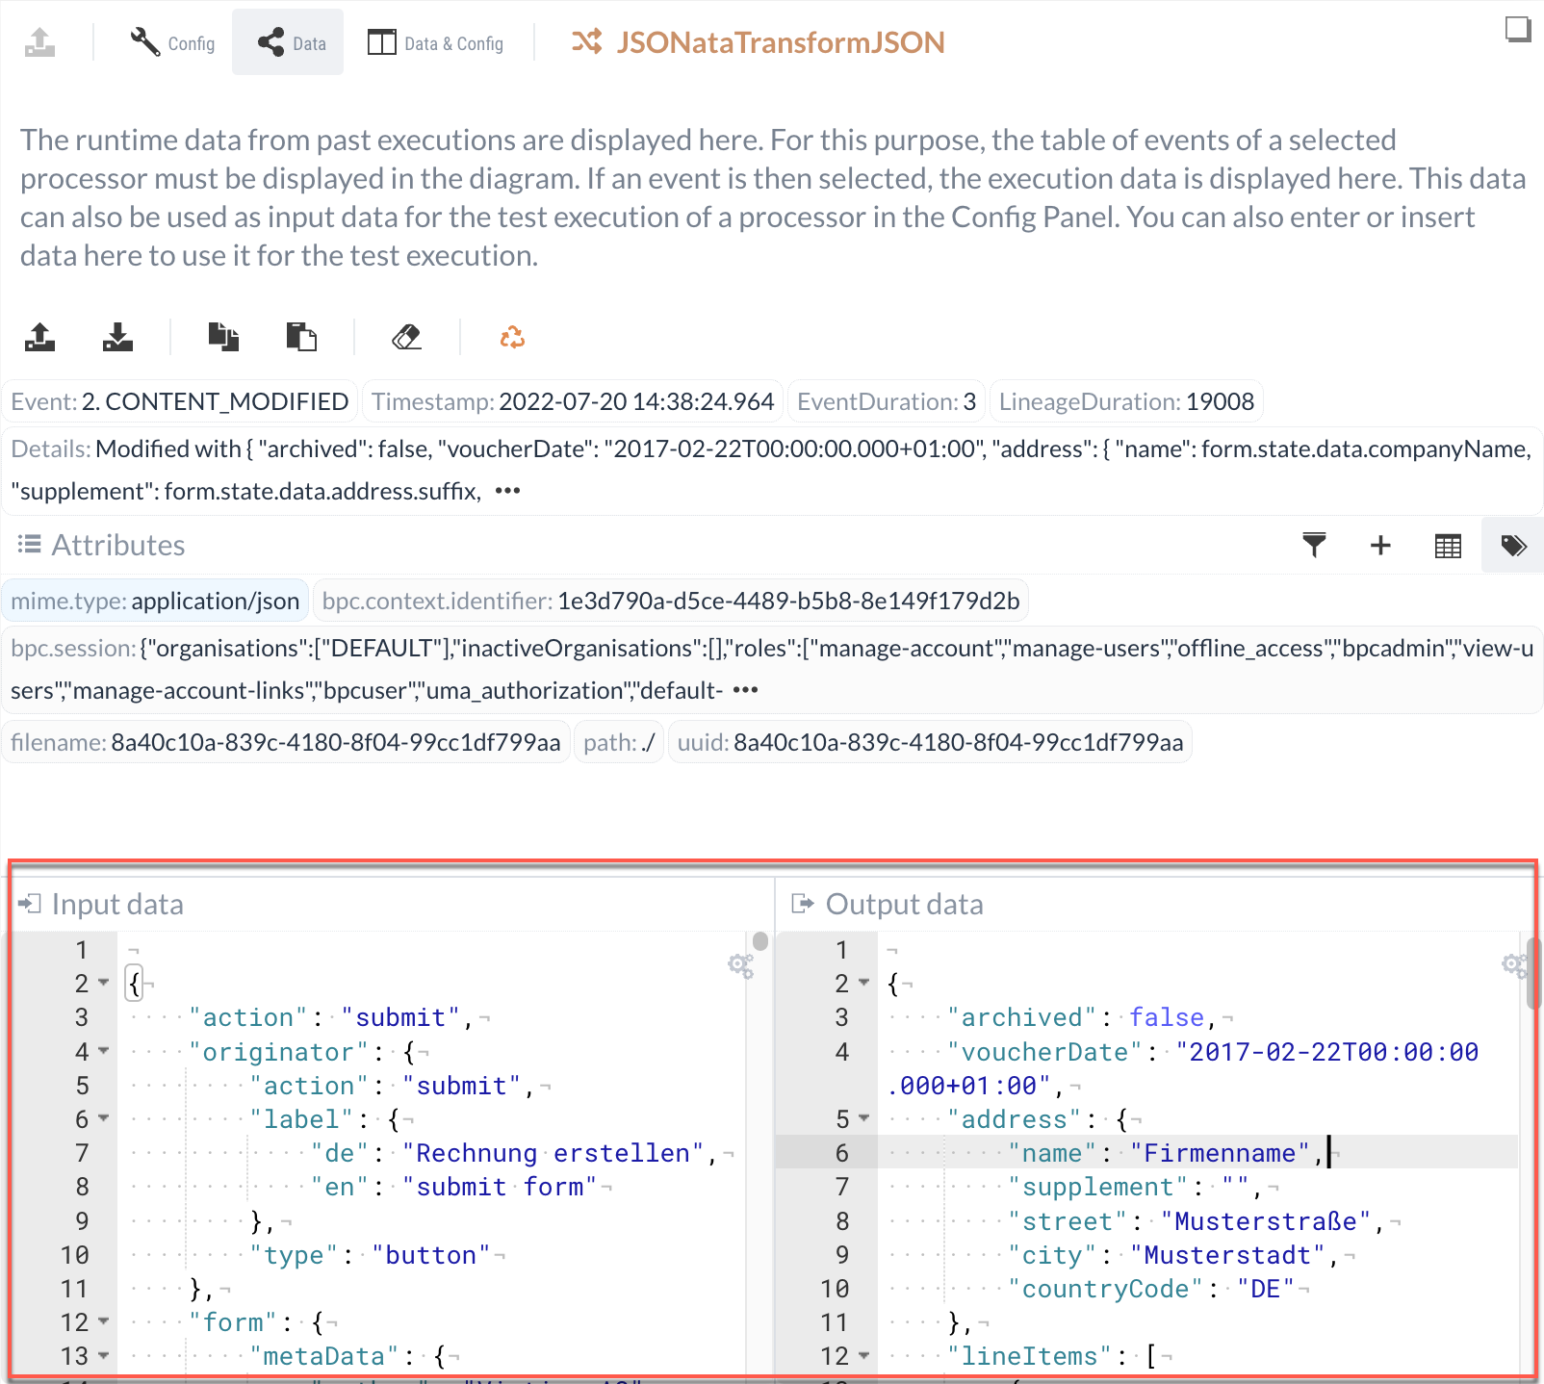Collapse metaData fold arrow on line 13
1544x1384 pixels.
(104, 1355)
